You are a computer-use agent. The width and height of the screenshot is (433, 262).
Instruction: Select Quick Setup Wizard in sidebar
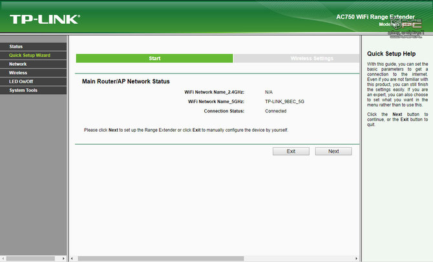33,55
